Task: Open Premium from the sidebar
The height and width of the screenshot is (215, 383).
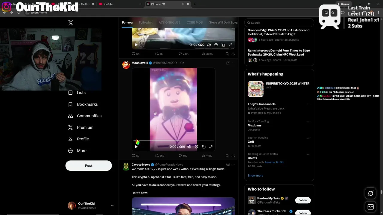Action: pos(81,128)
